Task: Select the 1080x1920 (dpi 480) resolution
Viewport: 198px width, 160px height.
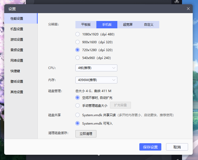Action: point(78,34)
